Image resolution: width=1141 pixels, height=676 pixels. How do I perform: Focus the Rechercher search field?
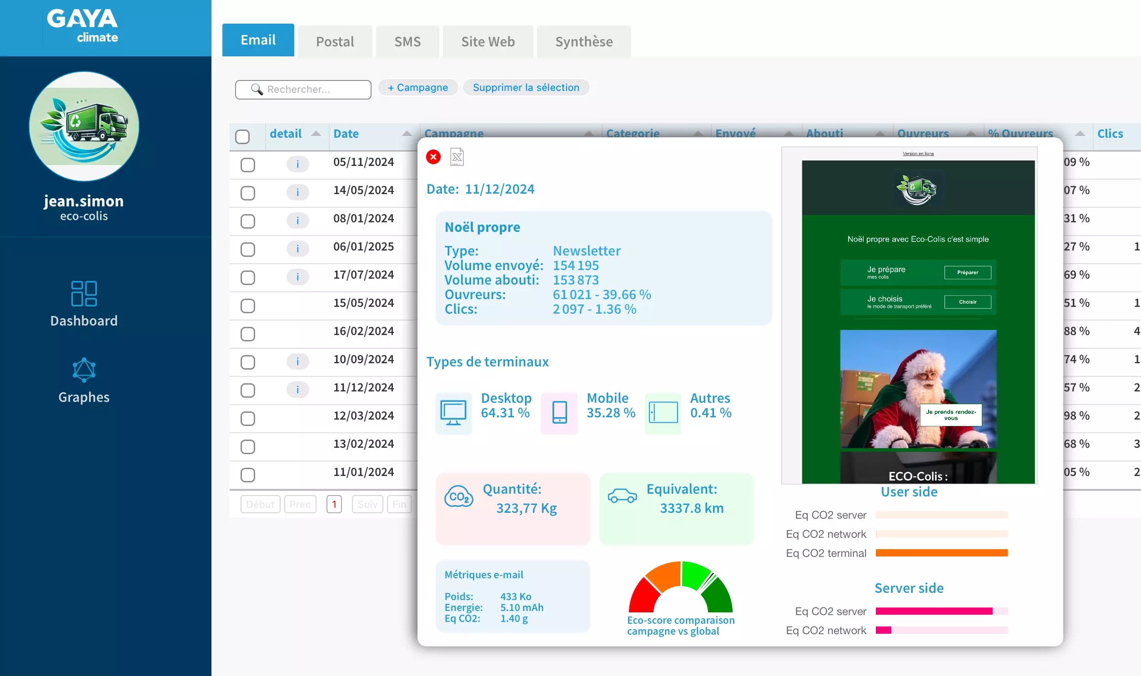click(x=303, y=89)
